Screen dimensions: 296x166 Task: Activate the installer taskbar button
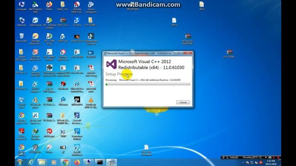click(x=111, y=162)
